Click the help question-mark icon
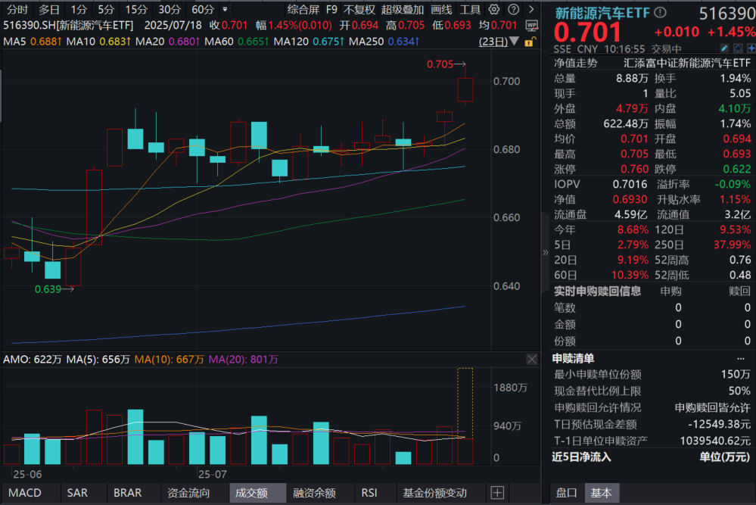 513,9
